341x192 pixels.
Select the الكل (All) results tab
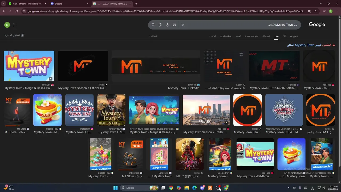[284, 36]
